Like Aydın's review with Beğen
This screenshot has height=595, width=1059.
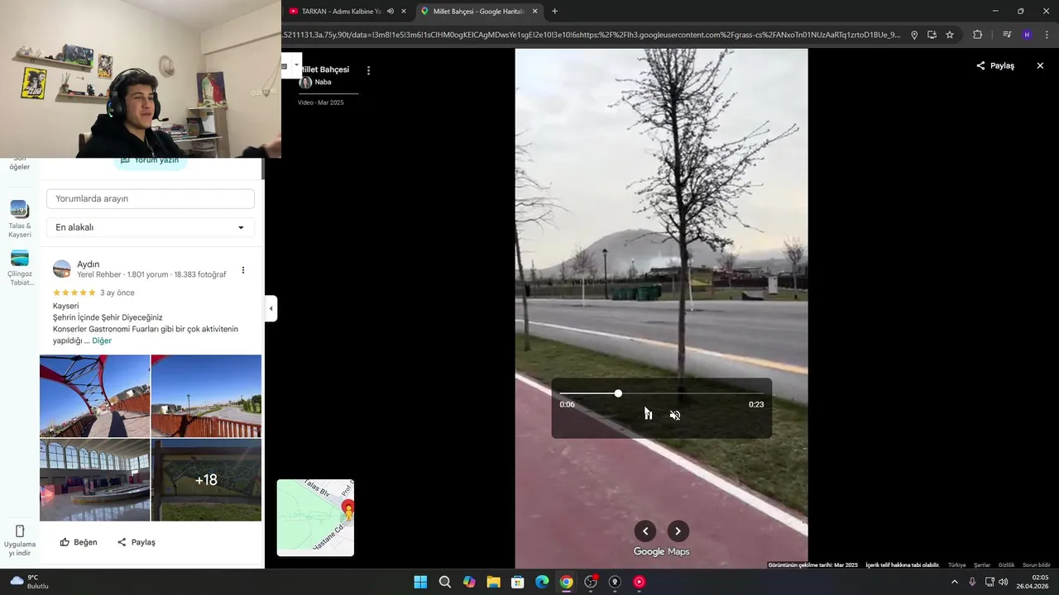point(79,542)
